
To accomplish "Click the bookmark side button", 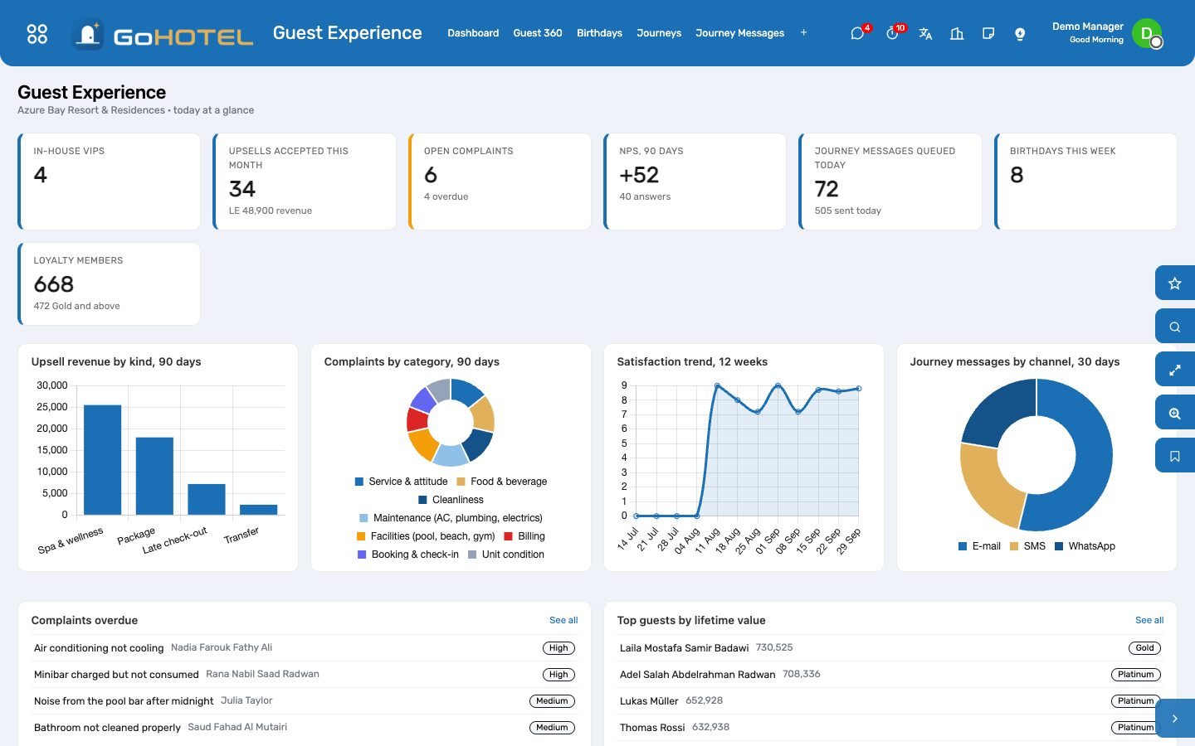I will coord(1175,456).
